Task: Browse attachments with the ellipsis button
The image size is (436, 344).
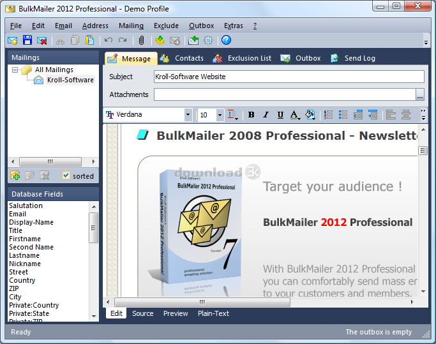Action: (420, 95)
